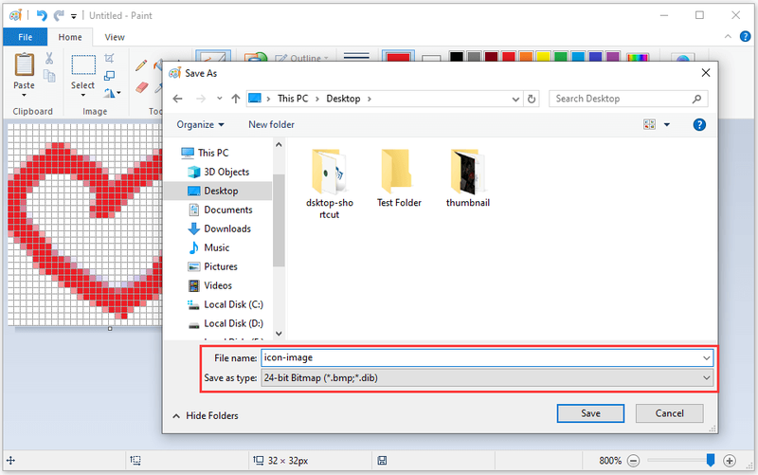Select Local Disk (C:) drive

pyautogui.click(x=233, y=304)
